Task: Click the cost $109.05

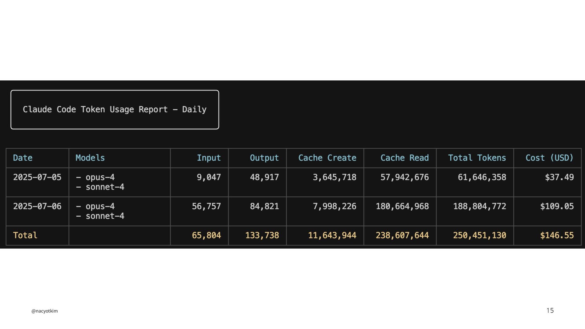Action: (557, 206)
